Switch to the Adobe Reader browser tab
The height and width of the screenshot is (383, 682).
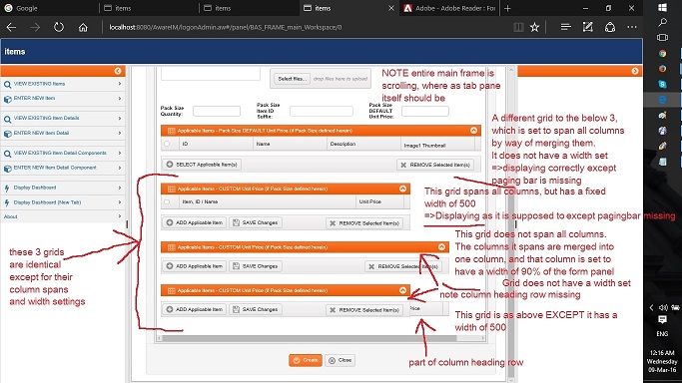(x=449, y=8)
